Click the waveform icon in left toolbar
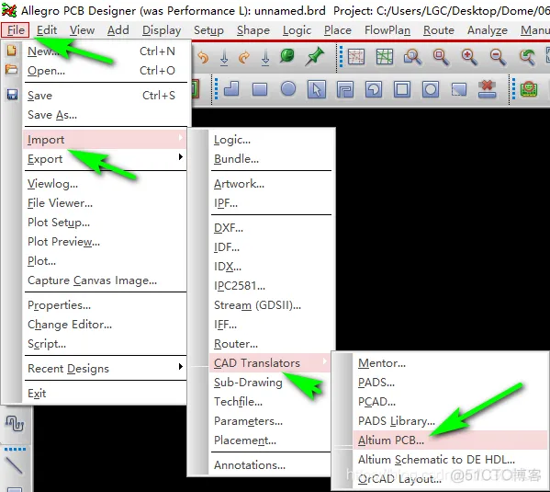 (x=15, y=423)
